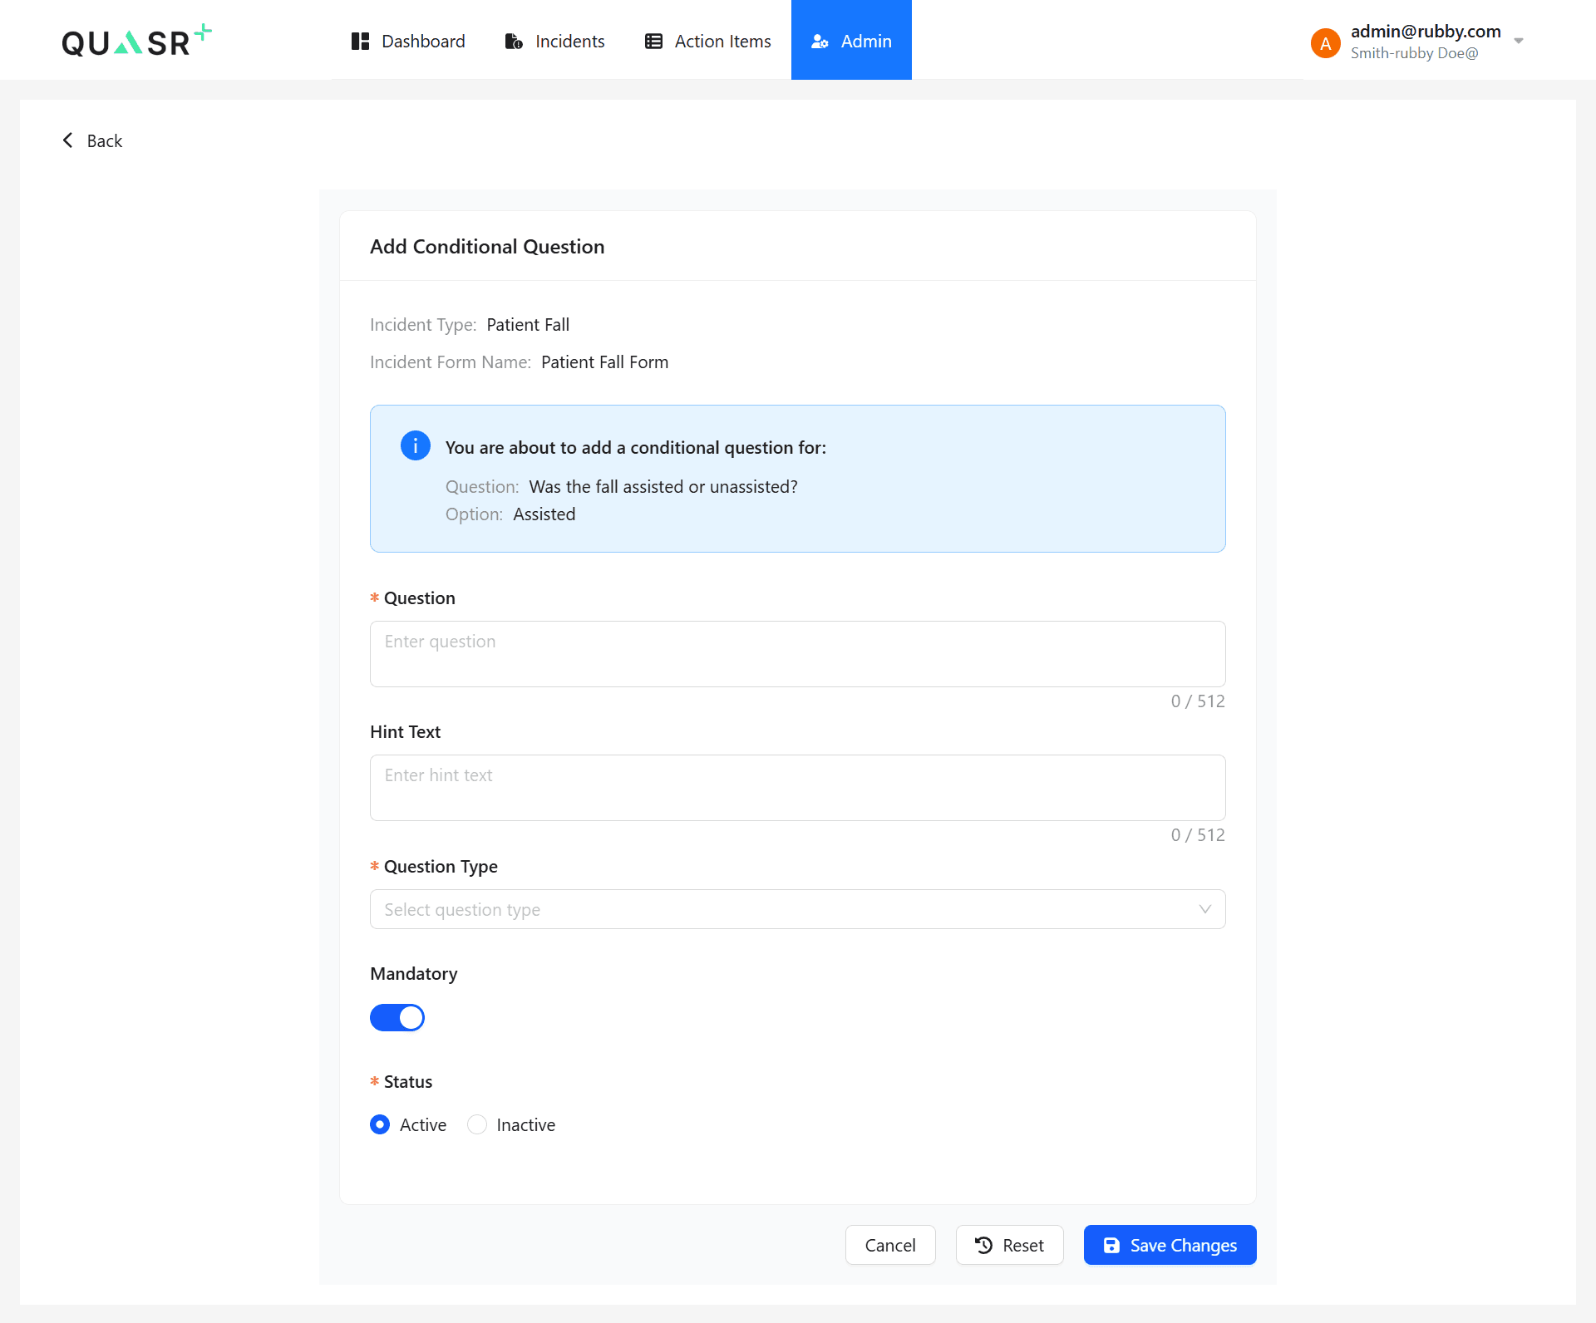Click the Admin user-gear icon
This screenshot has height=1323, width=1596.
820,42
